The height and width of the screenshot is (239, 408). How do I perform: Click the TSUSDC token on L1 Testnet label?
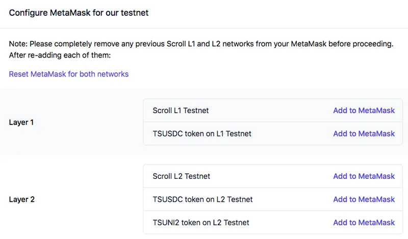pos(201,134)
